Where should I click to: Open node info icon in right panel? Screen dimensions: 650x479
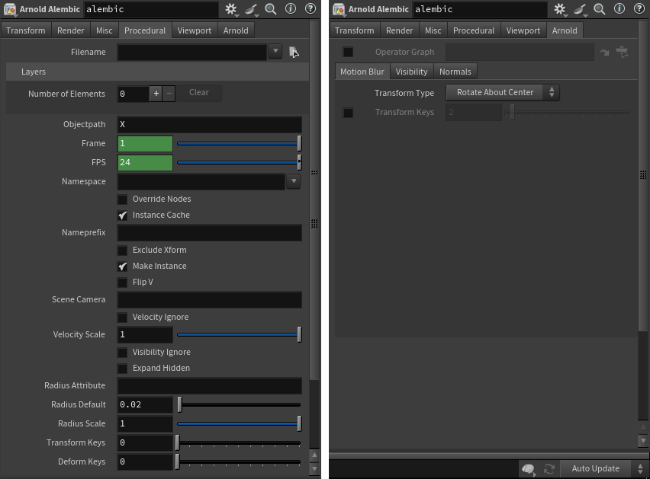coord(619,8)
